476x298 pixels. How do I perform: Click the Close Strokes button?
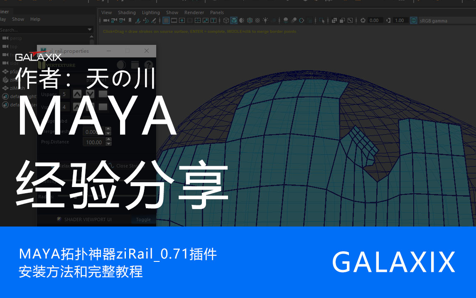(x=127, y=166)
